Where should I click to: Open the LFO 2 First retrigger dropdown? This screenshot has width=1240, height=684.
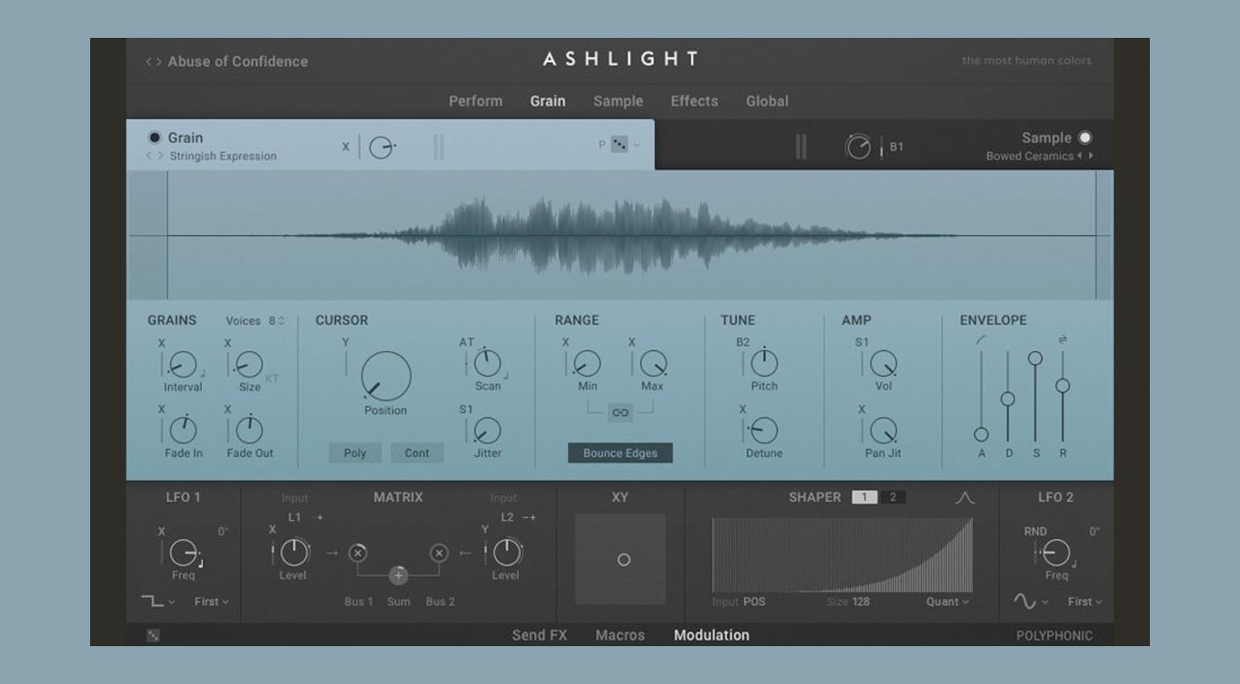1085,601
